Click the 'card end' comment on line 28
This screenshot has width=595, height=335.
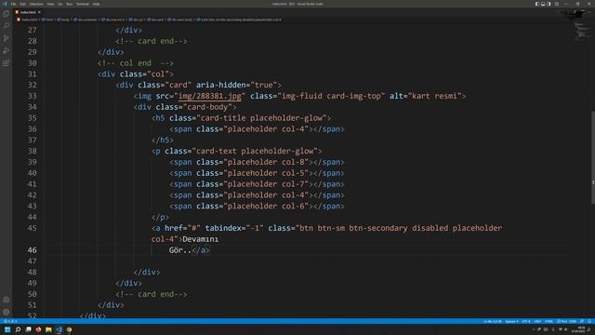pos(152,41)
